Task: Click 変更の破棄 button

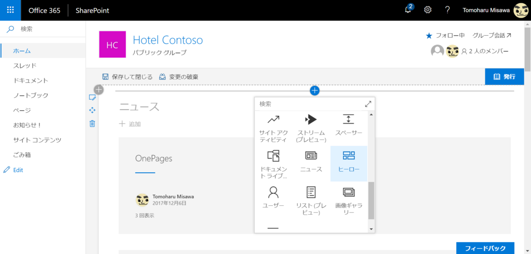Action: coord(179,77)
